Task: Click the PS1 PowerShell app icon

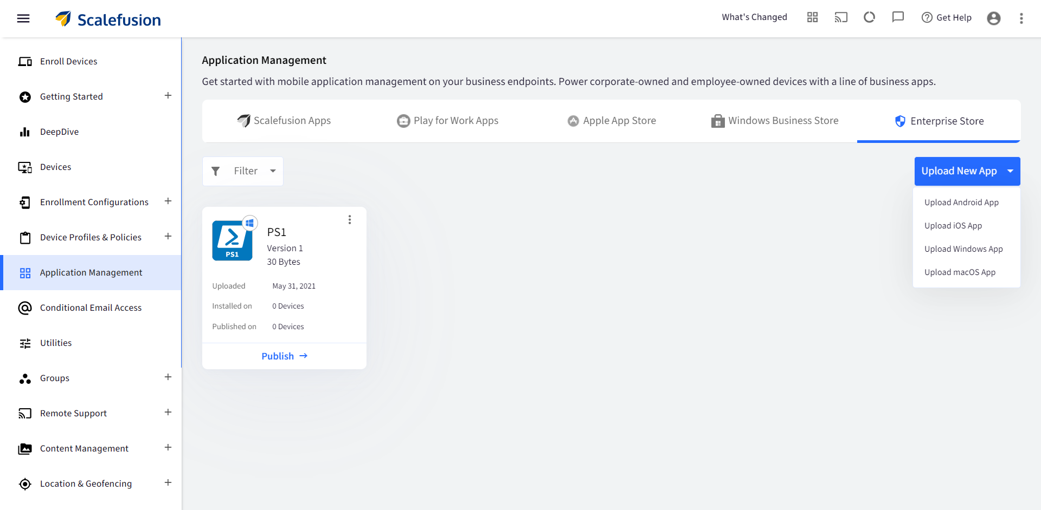Action: point(232,240)
